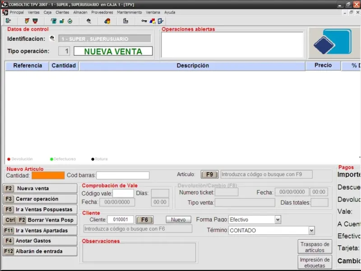Screen dimensions: 361x271
Task: Open the Proveedores menu
Action: pos(102,13)
